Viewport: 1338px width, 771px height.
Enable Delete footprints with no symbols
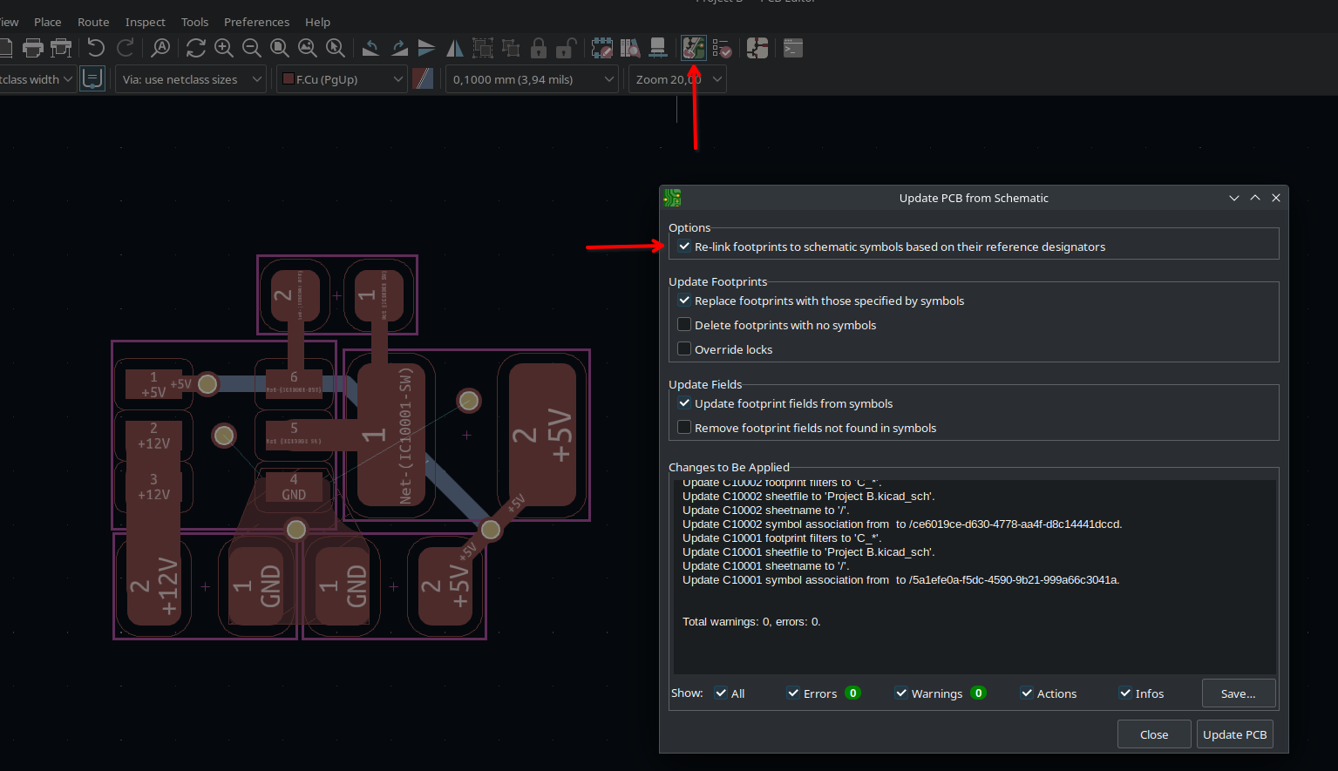[x=685, y=325]
